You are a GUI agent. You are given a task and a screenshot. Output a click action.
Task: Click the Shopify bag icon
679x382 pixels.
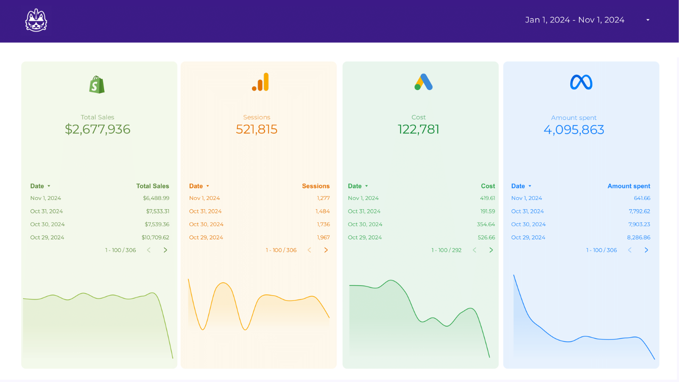97,84
